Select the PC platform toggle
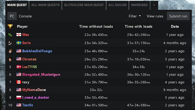The width and height of the screenshot is (195, 110). [12, 16]
